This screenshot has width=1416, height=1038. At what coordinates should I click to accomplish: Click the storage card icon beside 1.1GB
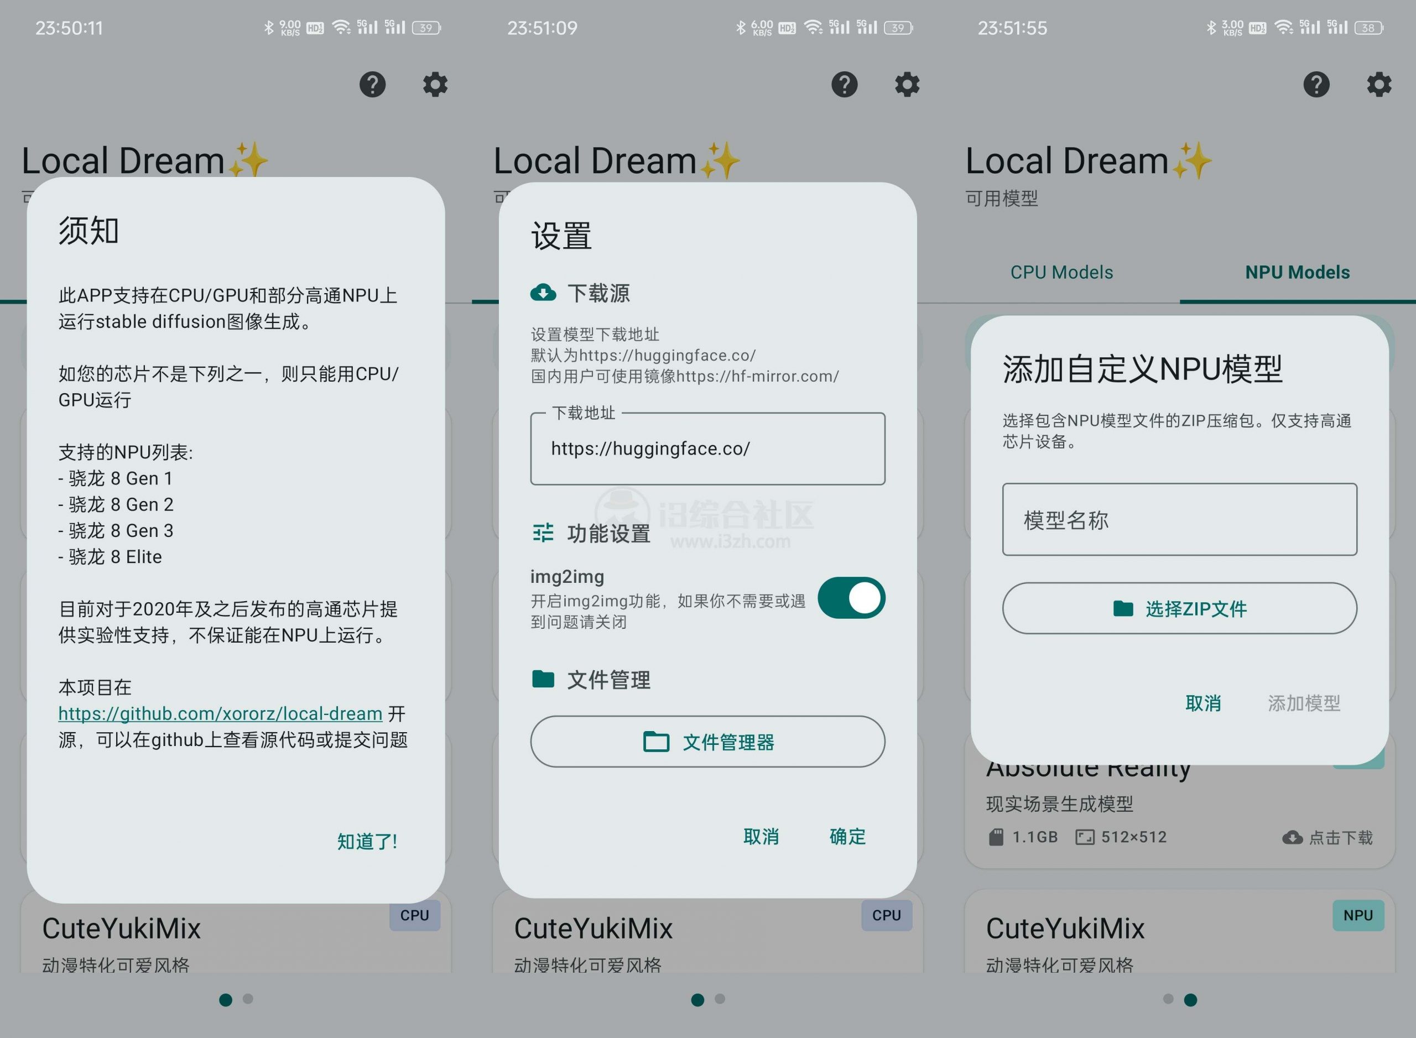[x=996, y=836]
